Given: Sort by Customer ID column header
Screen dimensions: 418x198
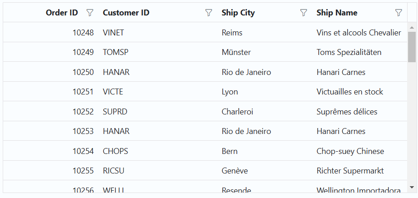Looking at the screenshot, I should pyautogui.click(x=126, y=13).
